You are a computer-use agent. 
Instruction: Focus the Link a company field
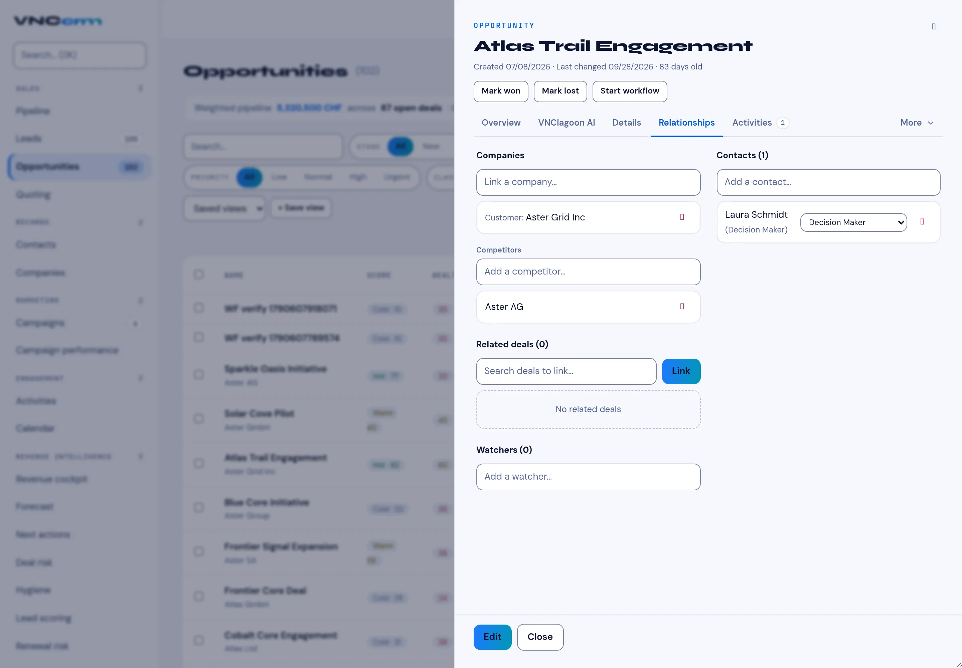[x=588, y=182]
